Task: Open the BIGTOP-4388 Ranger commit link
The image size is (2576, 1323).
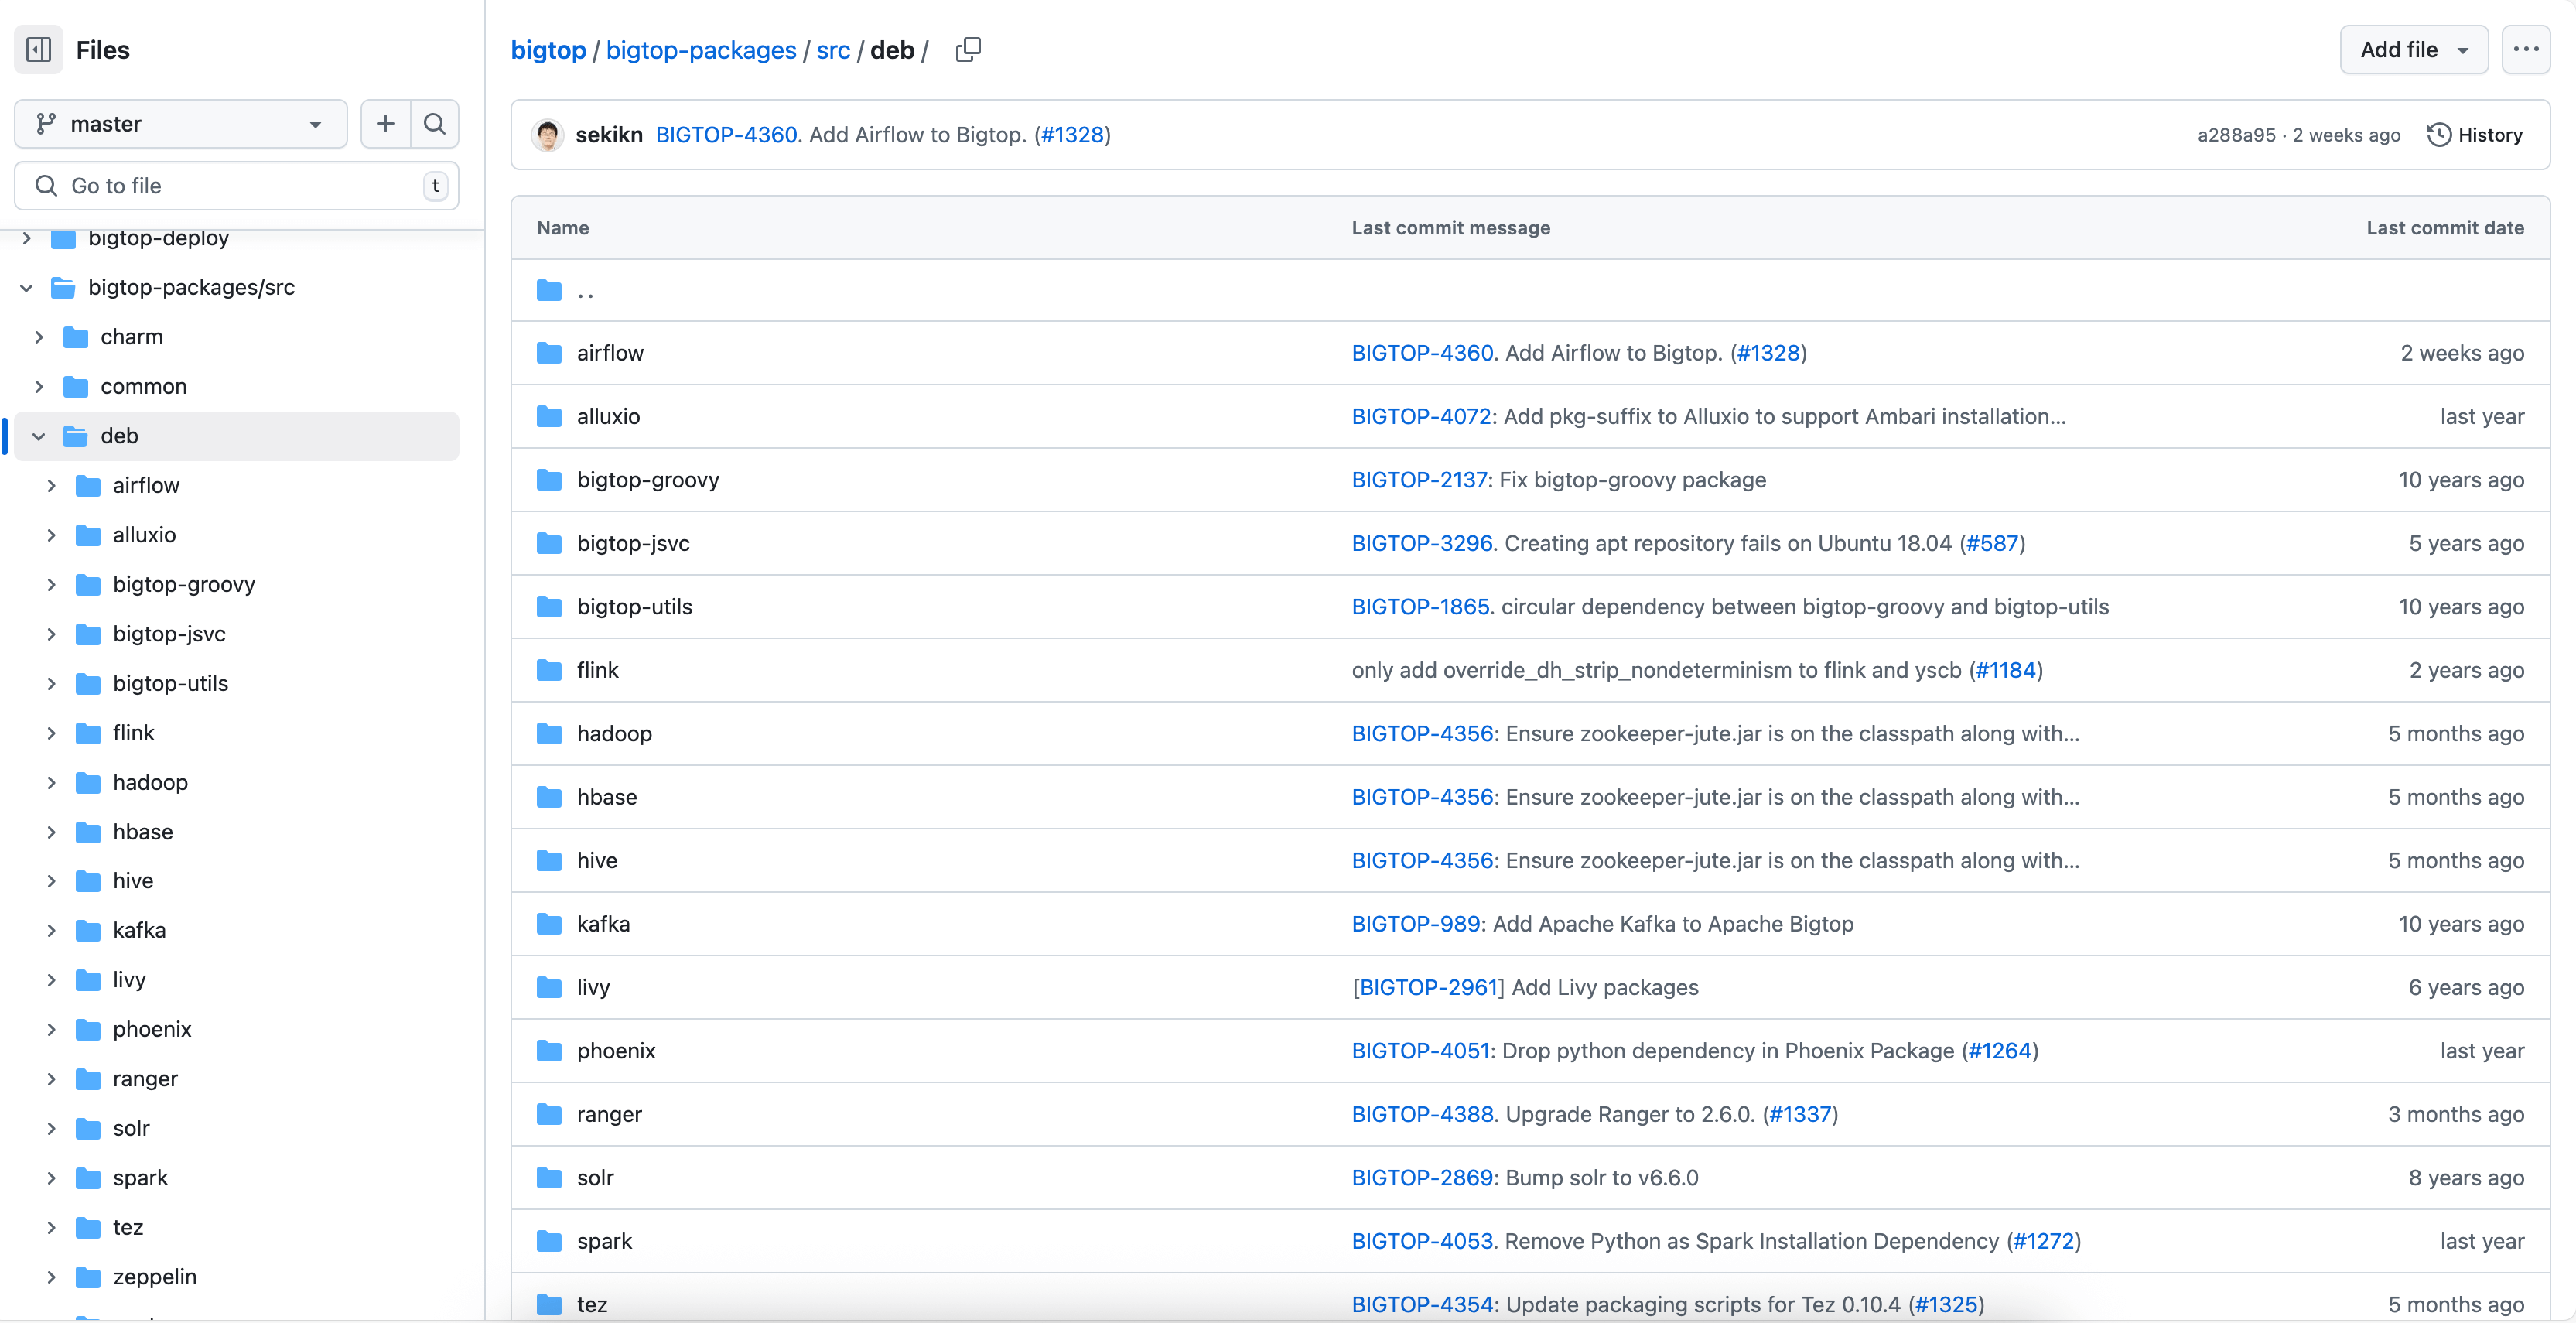Action: coord(1422,1114)
